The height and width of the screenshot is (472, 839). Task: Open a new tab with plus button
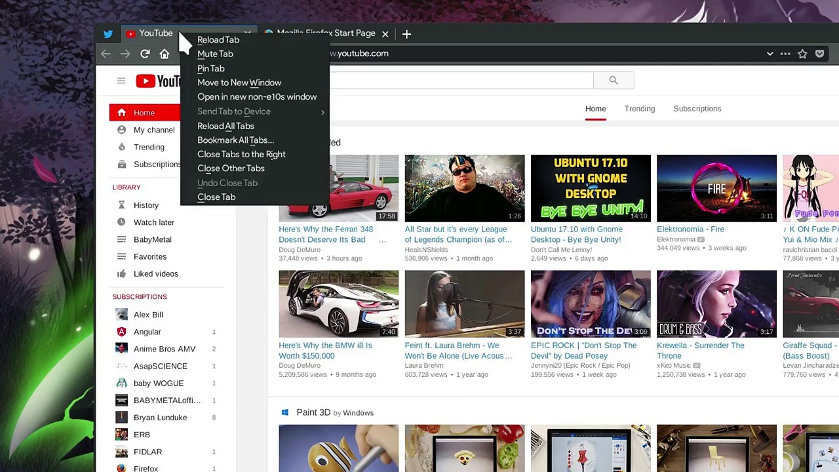pyautogui.click(x=406, y=33)
